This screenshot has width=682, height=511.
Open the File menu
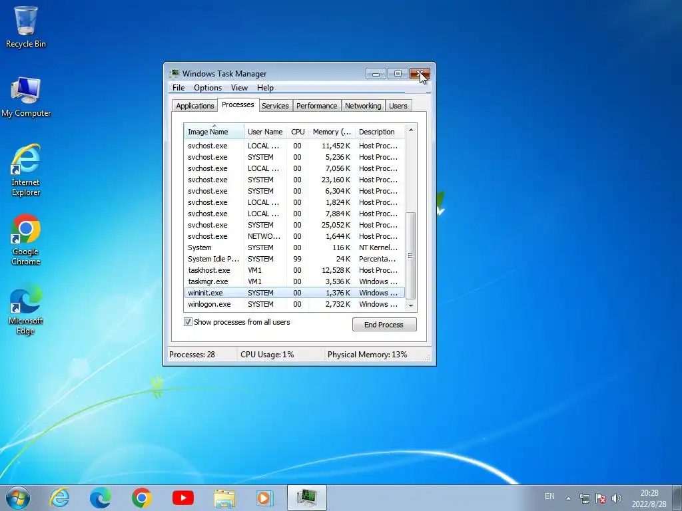point(178,88)
